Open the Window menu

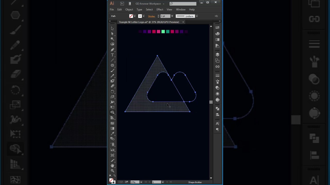[181, 10]
